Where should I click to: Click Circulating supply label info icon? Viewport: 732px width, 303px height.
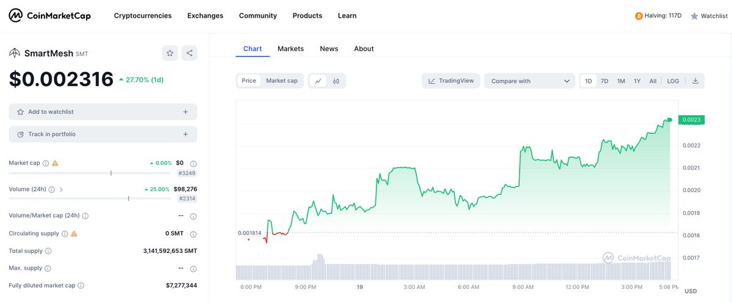(x=65, y=233)
